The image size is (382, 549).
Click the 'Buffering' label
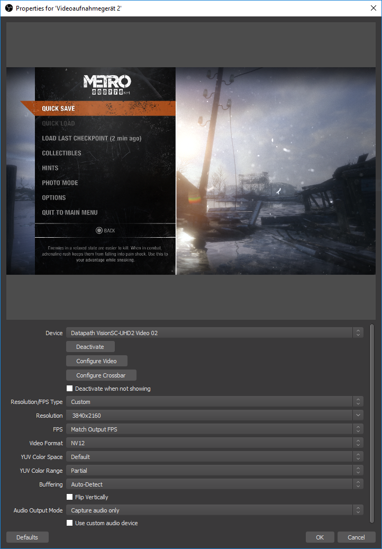tap(51, 484)
